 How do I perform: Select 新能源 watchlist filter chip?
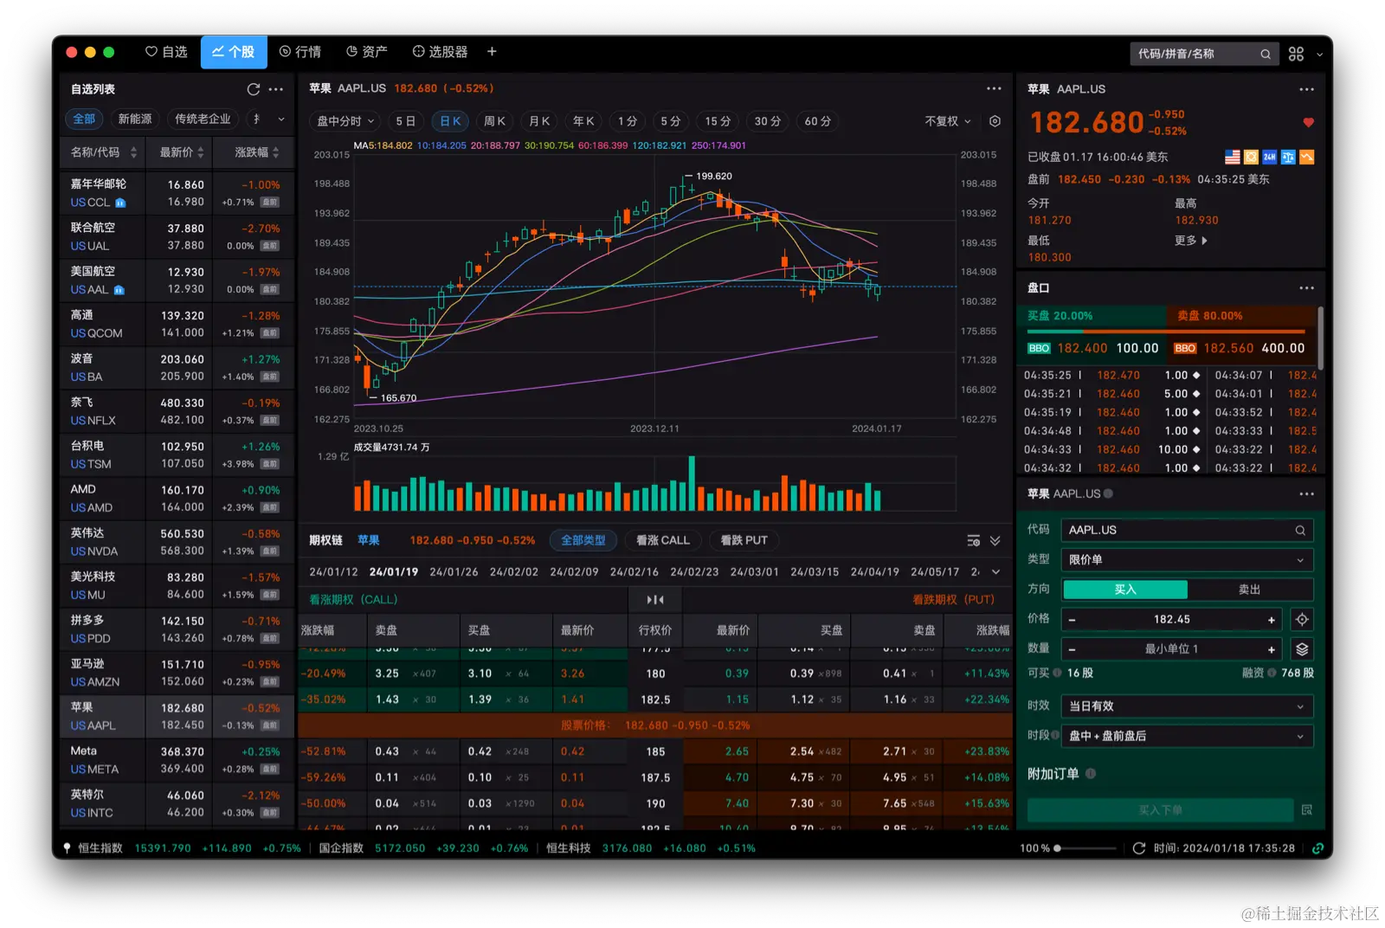[135, 119]
